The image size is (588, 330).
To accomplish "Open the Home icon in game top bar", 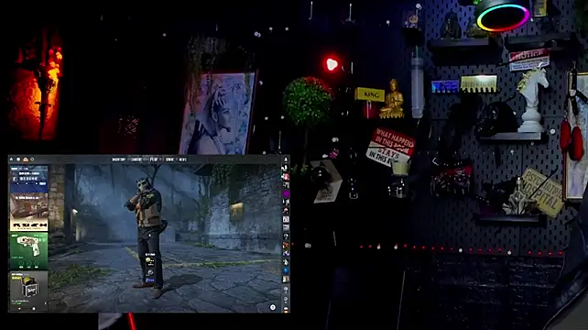I will [11, 159].
